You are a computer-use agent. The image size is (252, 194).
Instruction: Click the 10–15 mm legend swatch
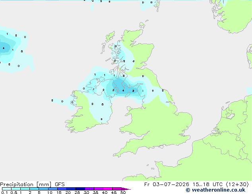pyautogui.click(x=52, y=189)
